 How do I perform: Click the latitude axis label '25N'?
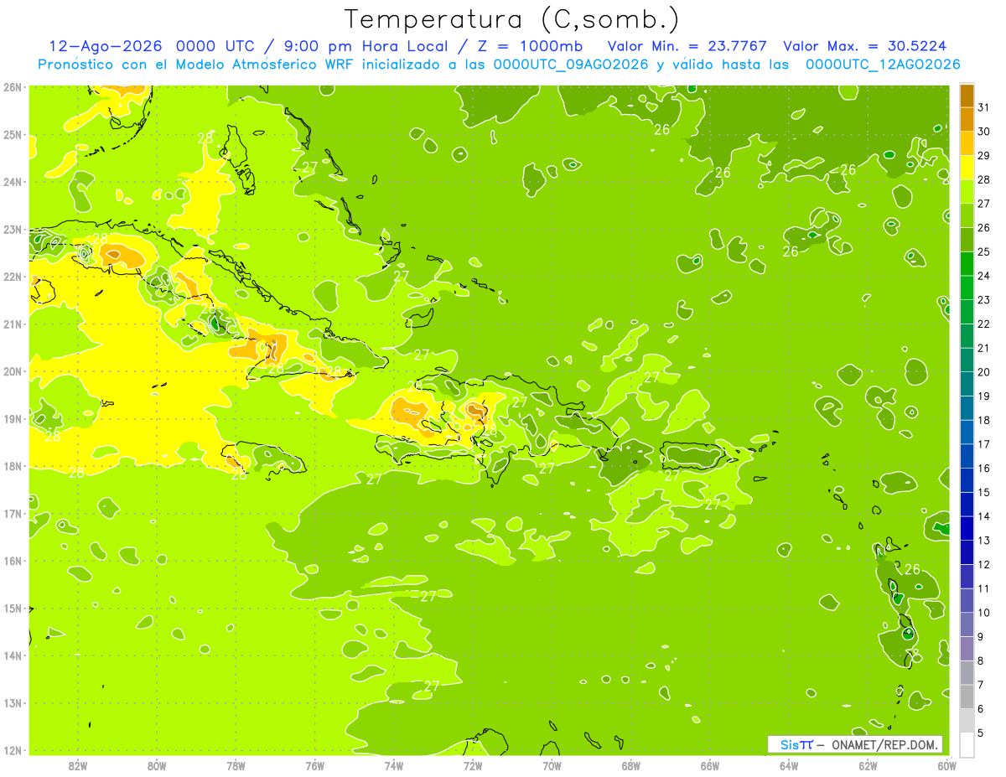click(x=12, y=134)
